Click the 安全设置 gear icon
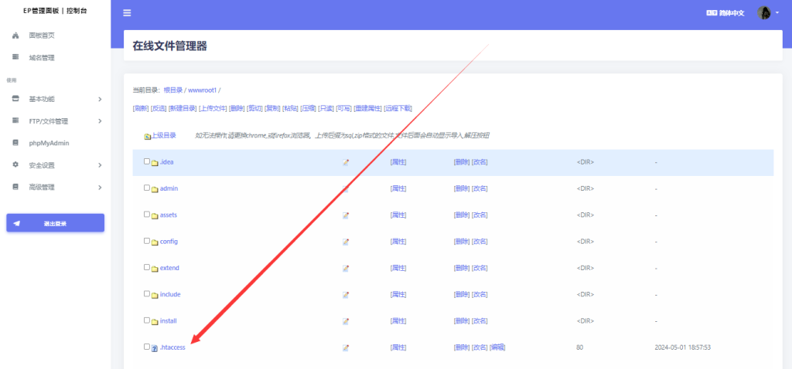Image resolution: width=792 pixels, height=369 pixels. tap(15, 165)
